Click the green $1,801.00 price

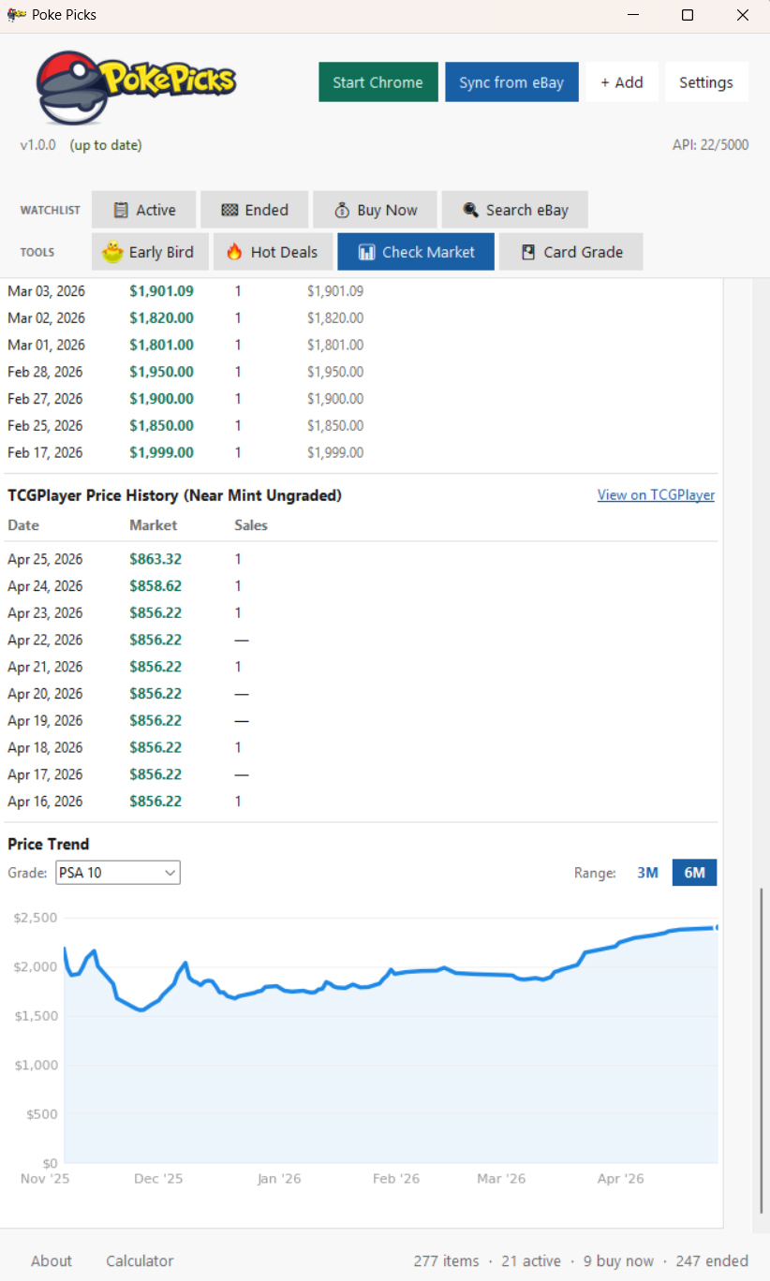coord(161,345)
